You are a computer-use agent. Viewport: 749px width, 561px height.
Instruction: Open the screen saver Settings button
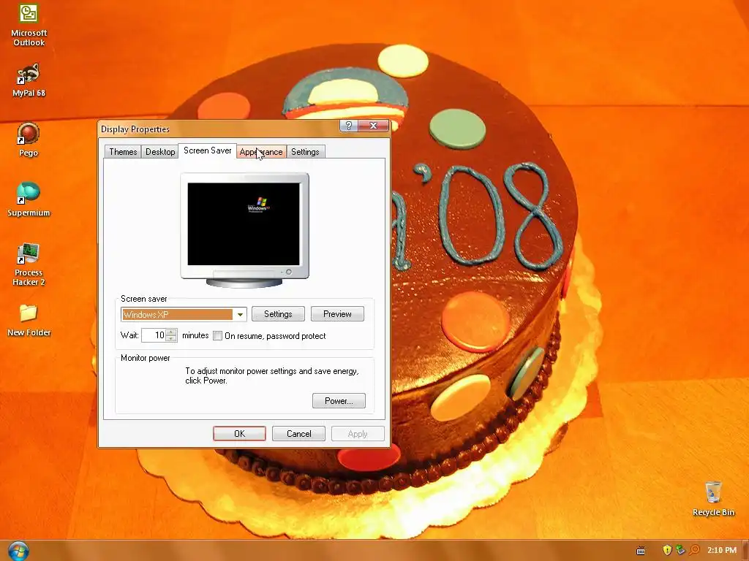click(278, 314)
